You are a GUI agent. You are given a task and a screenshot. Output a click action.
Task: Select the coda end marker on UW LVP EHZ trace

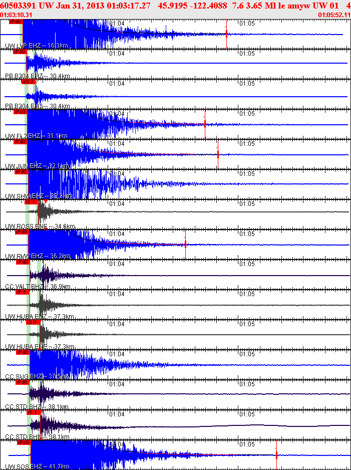coord(226,34)
